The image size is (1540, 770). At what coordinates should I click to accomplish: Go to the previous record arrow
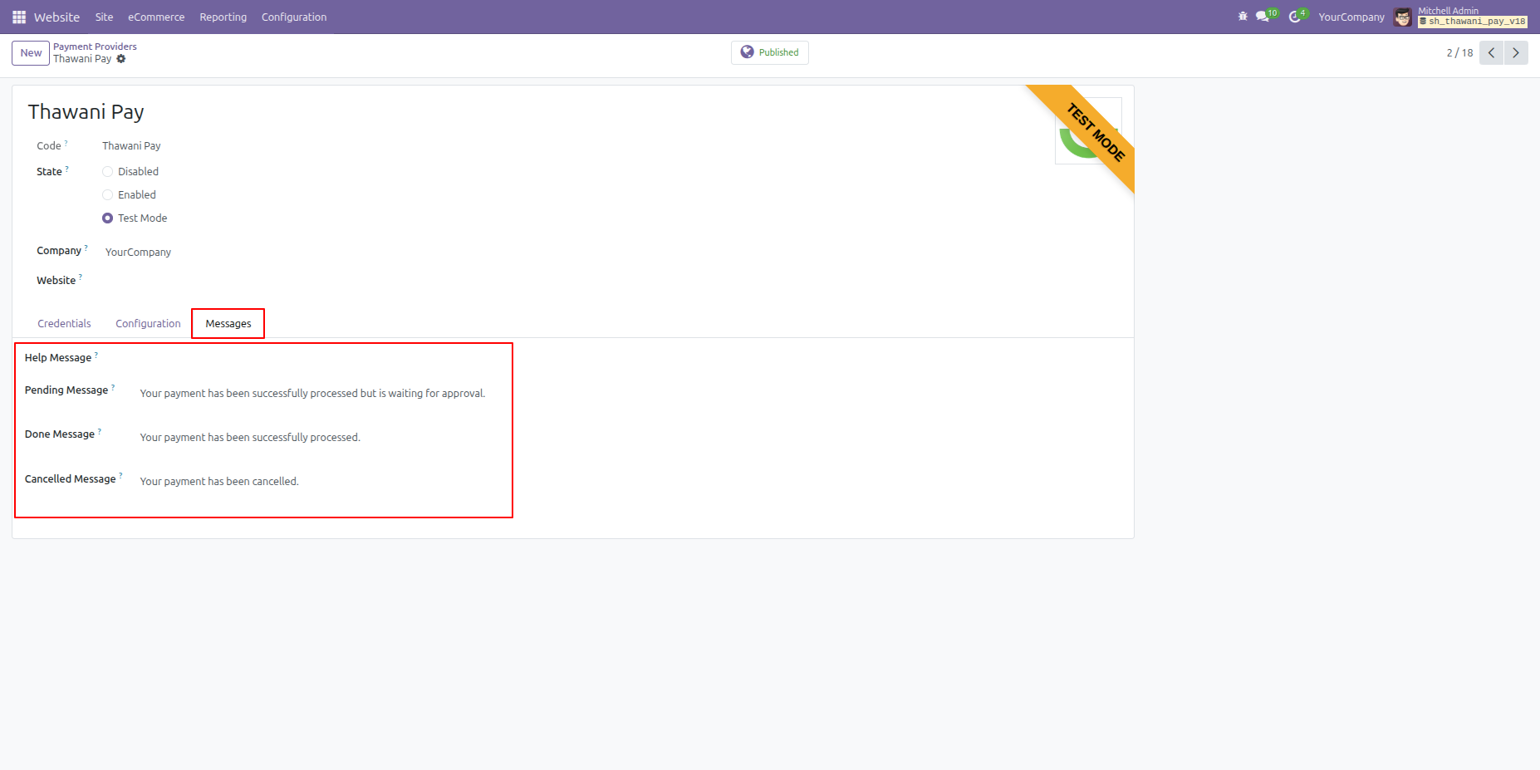(1492, 52)
